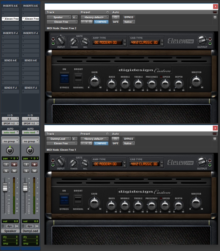
Task: Click the Speaker track volume fader
Action: pos(5,187)
